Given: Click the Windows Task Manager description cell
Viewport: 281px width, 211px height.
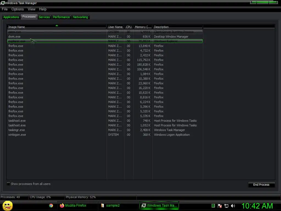Looking at the screenshot, I should (169, 130).
